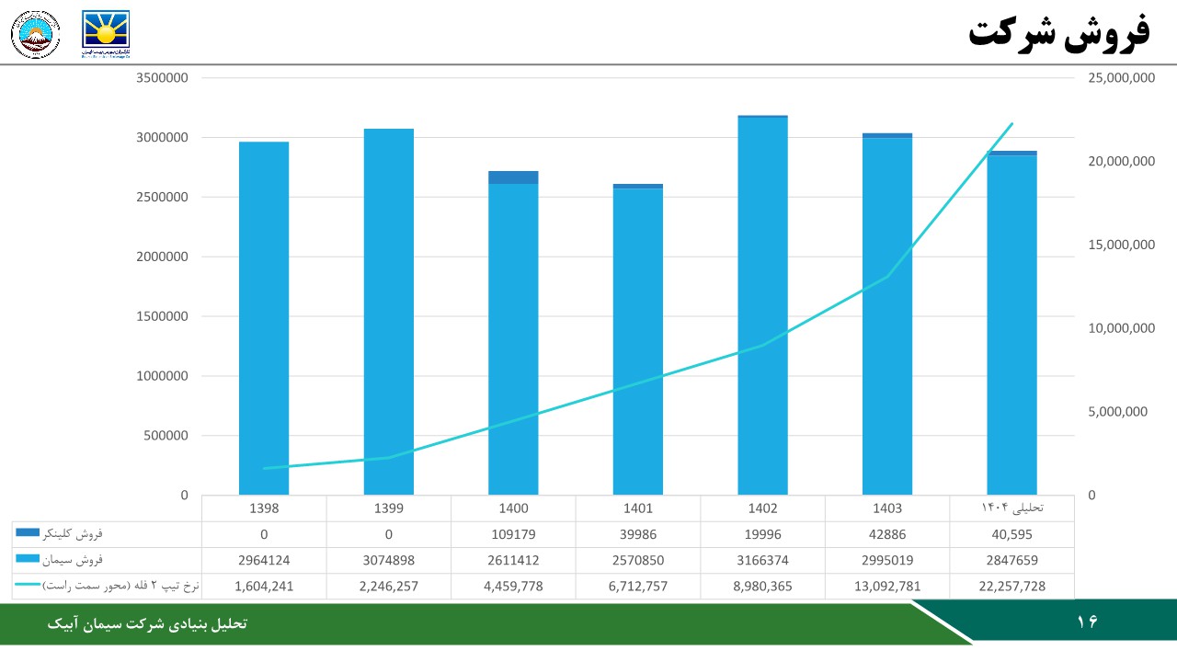Click the 1402 bar in the chart
1177x662 pixels.
[x=762, y=308]
